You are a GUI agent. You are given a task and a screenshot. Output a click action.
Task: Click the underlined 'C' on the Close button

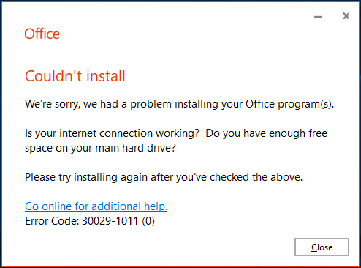(314, 247)
